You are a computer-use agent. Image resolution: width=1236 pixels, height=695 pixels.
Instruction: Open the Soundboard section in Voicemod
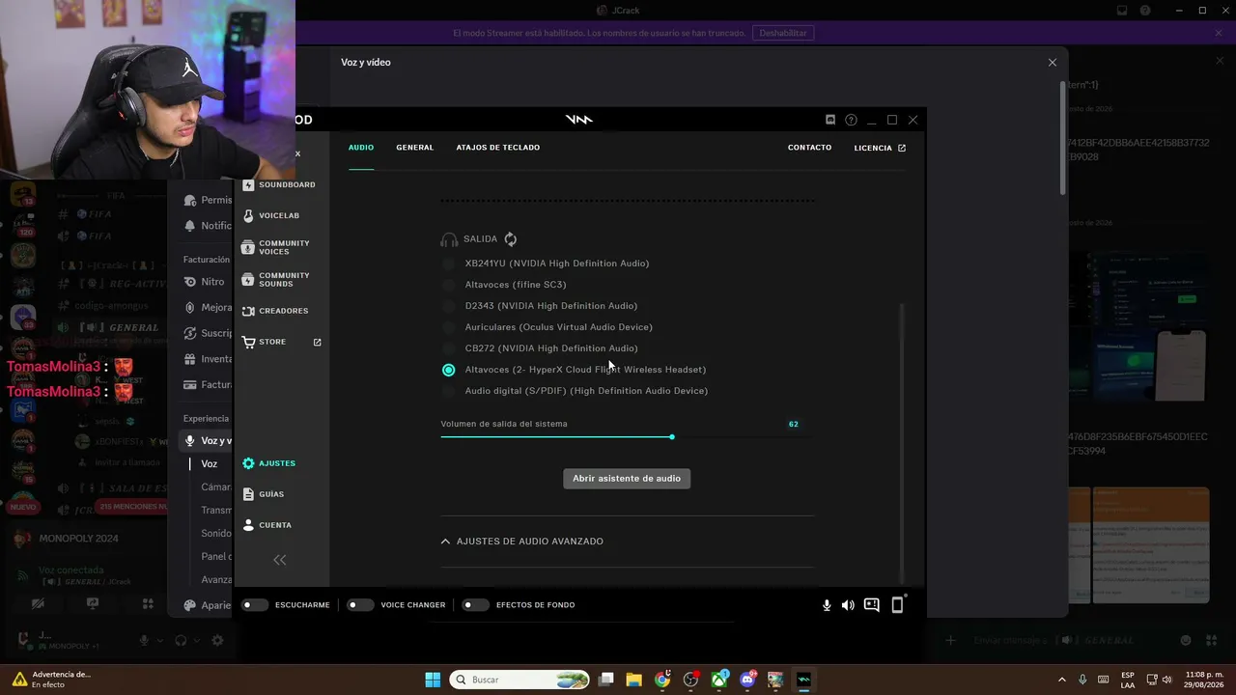(279, 184)
